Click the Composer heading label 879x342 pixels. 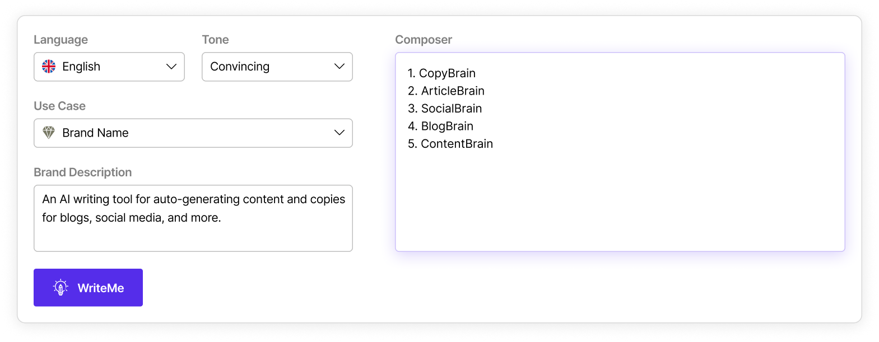coord(424,40)
